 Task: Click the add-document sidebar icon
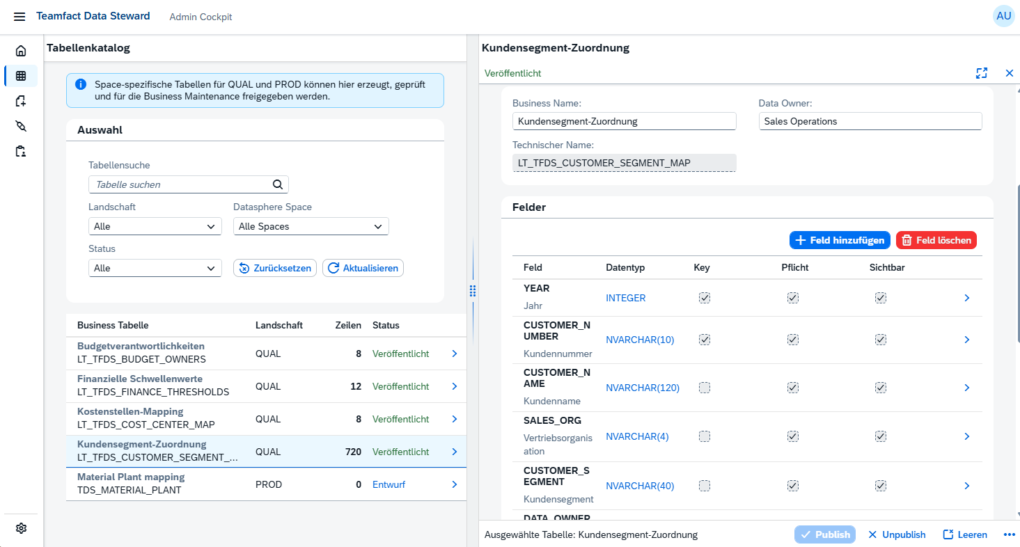(21, 101)
